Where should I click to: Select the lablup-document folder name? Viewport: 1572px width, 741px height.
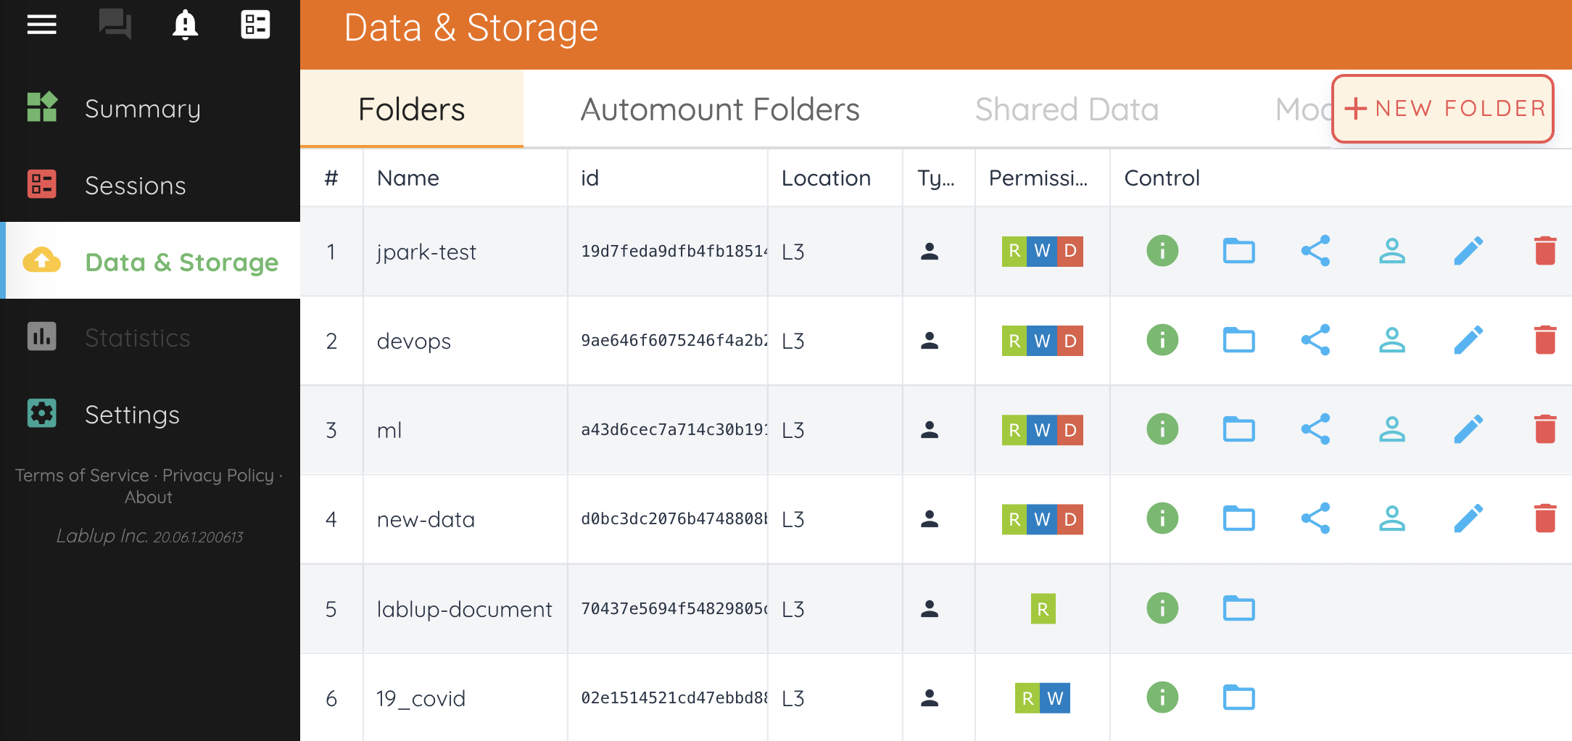pyautogui.click(x=464, y=609)
